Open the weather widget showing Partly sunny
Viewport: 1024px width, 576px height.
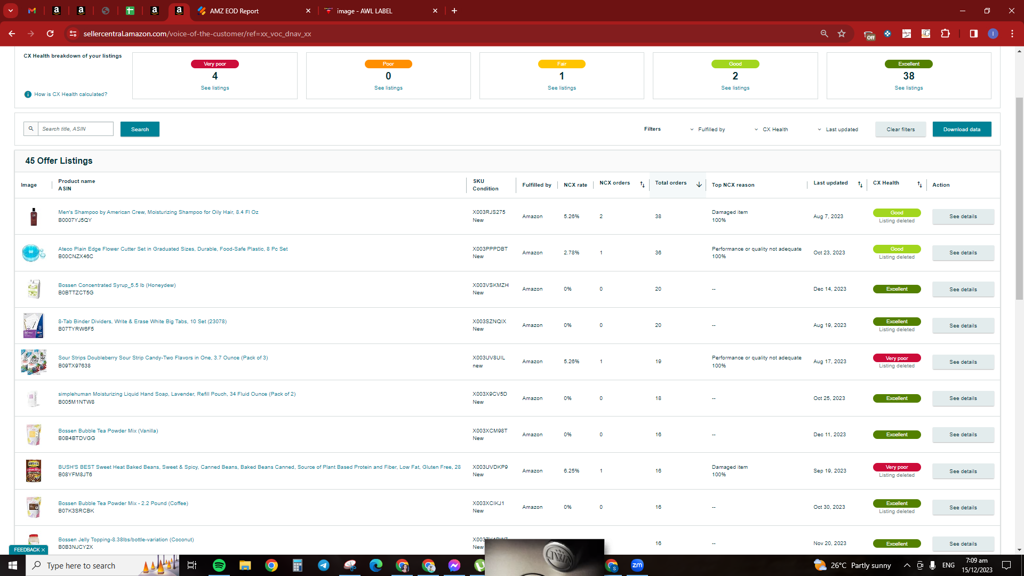(852, 565)
